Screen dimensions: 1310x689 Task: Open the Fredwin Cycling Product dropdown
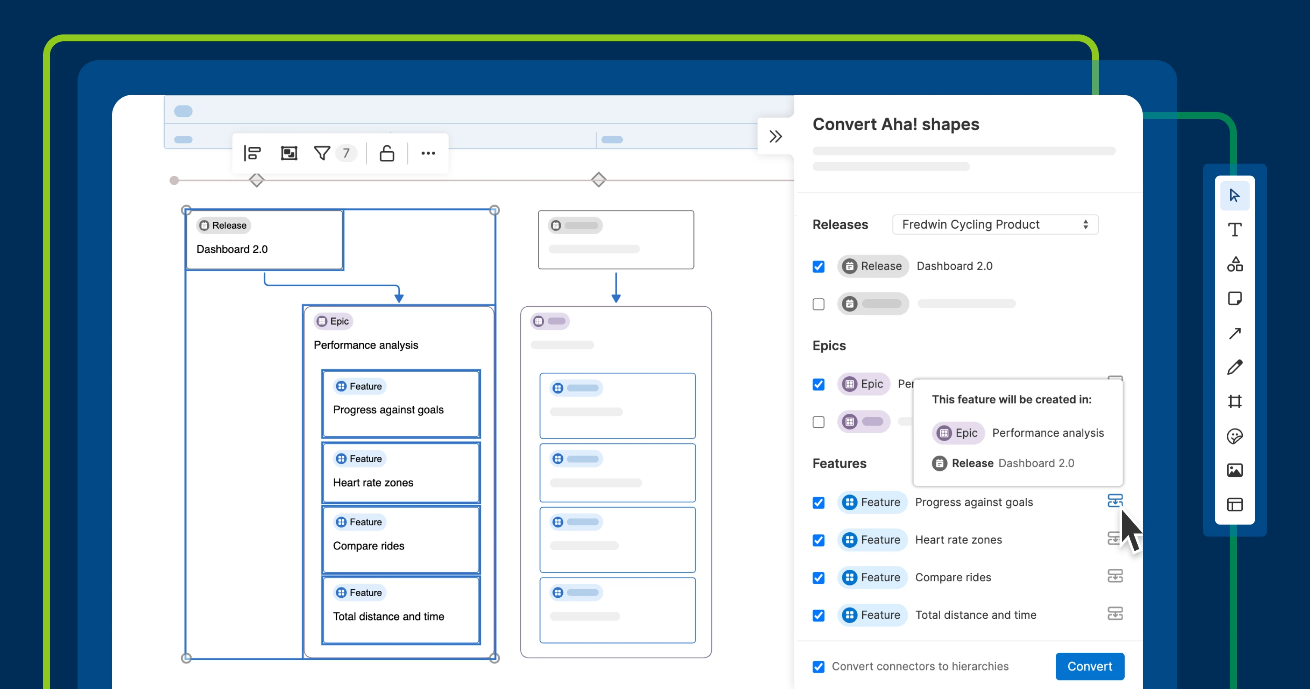(995, 225)
